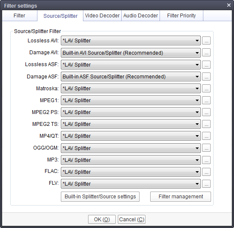Close the Filter settings dialog

point(229,5)
